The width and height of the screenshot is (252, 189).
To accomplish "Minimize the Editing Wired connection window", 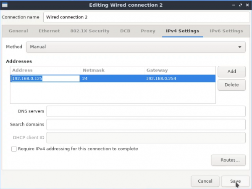I will [234, 5].
